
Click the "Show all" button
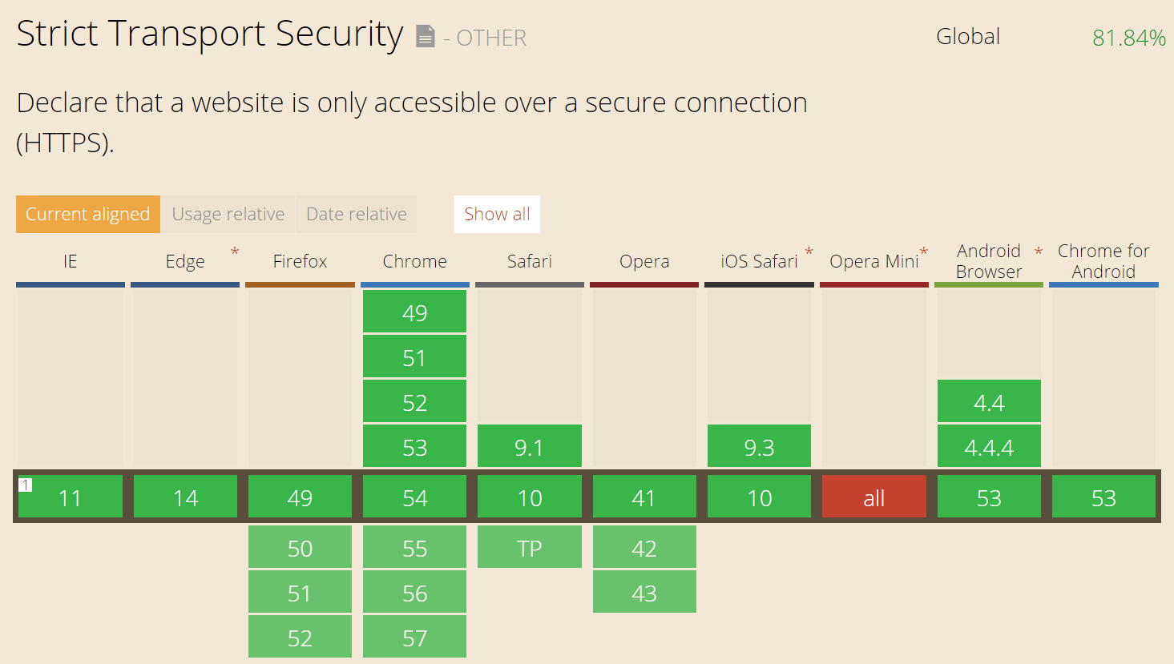pos(497,214)
